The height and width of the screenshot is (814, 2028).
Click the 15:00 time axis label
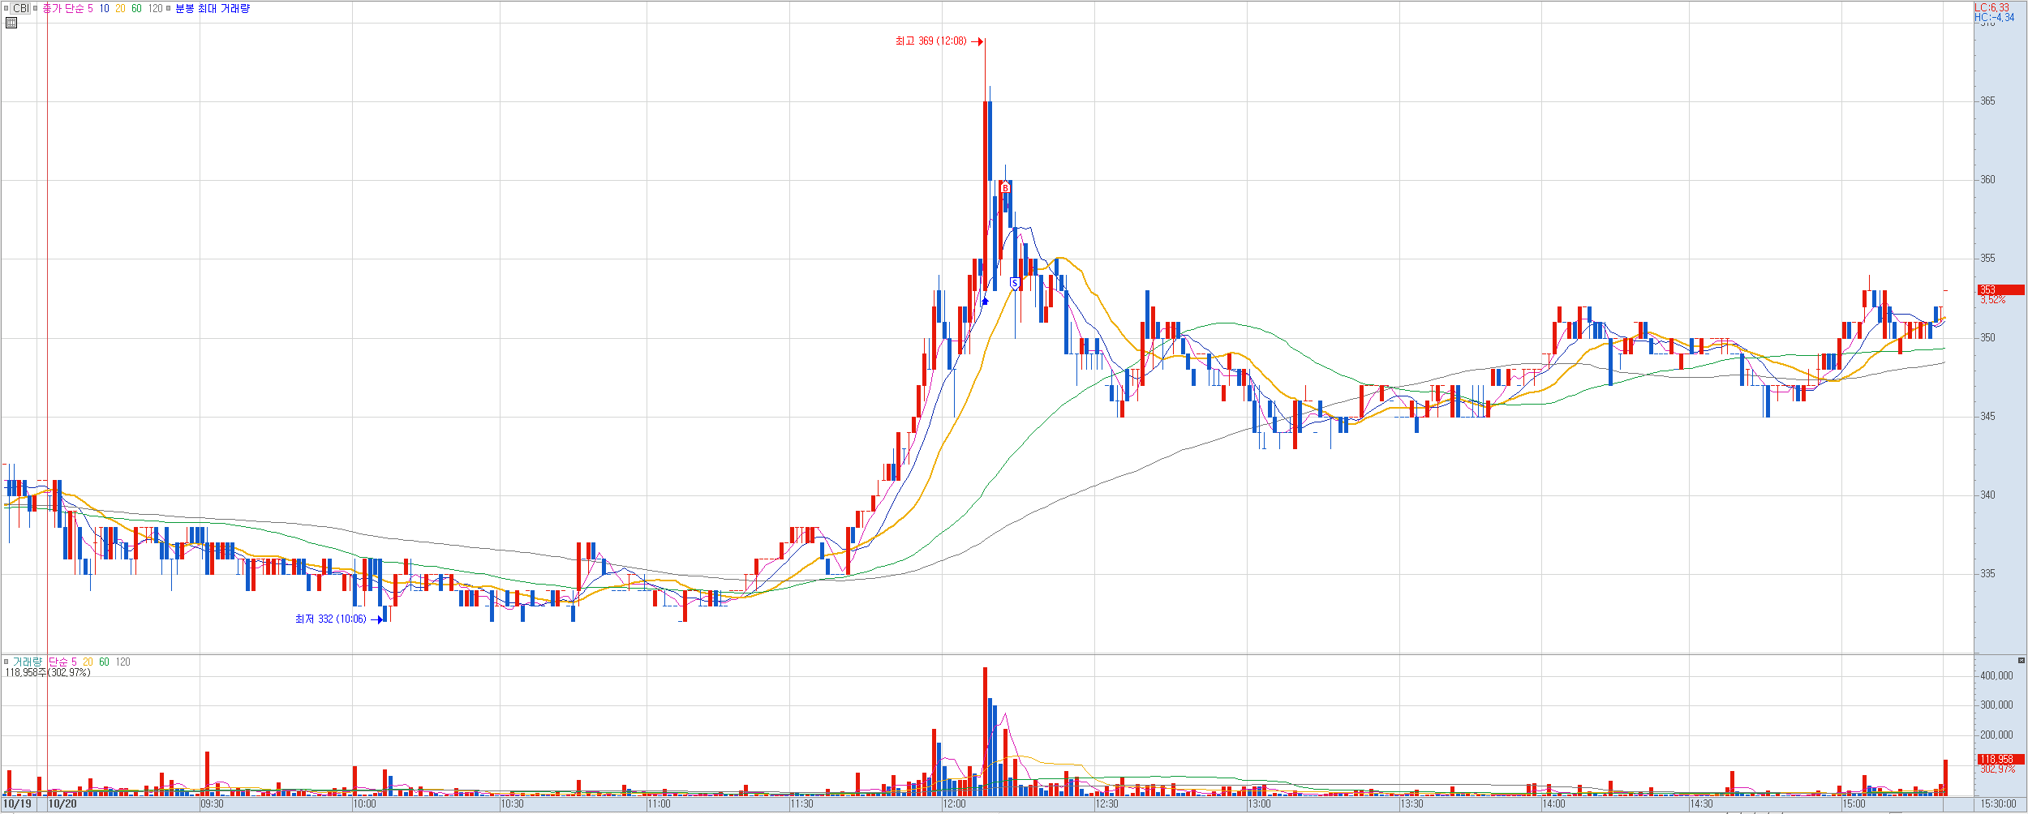1854,803
